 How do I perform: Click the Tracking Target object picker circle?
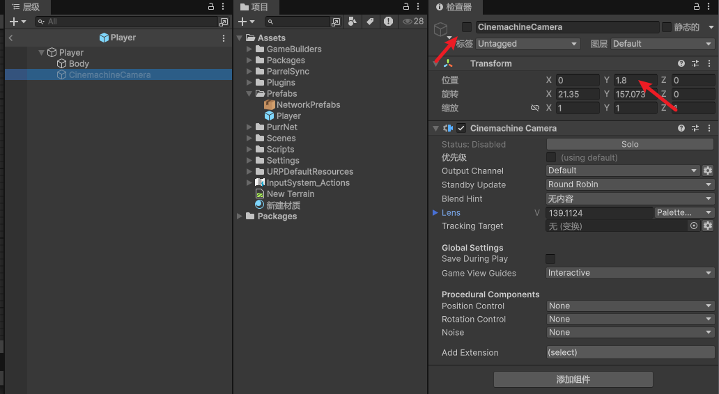[694, 226]
